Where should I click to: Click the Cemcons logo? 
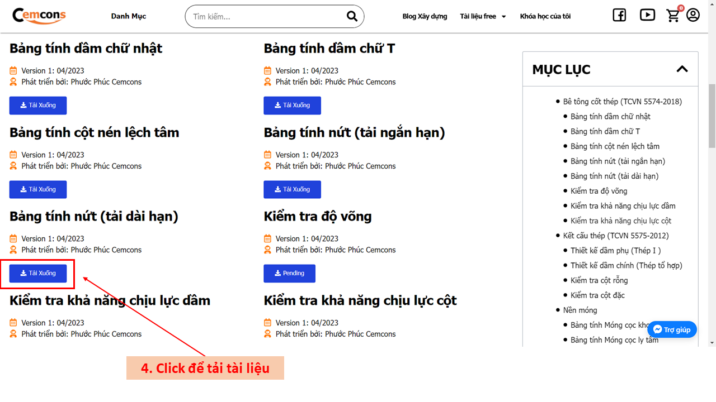pos(39,16)
